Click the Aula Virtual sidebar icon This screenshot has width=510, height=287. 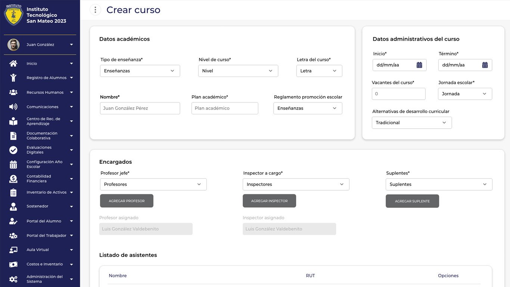(x=13, y=250)
